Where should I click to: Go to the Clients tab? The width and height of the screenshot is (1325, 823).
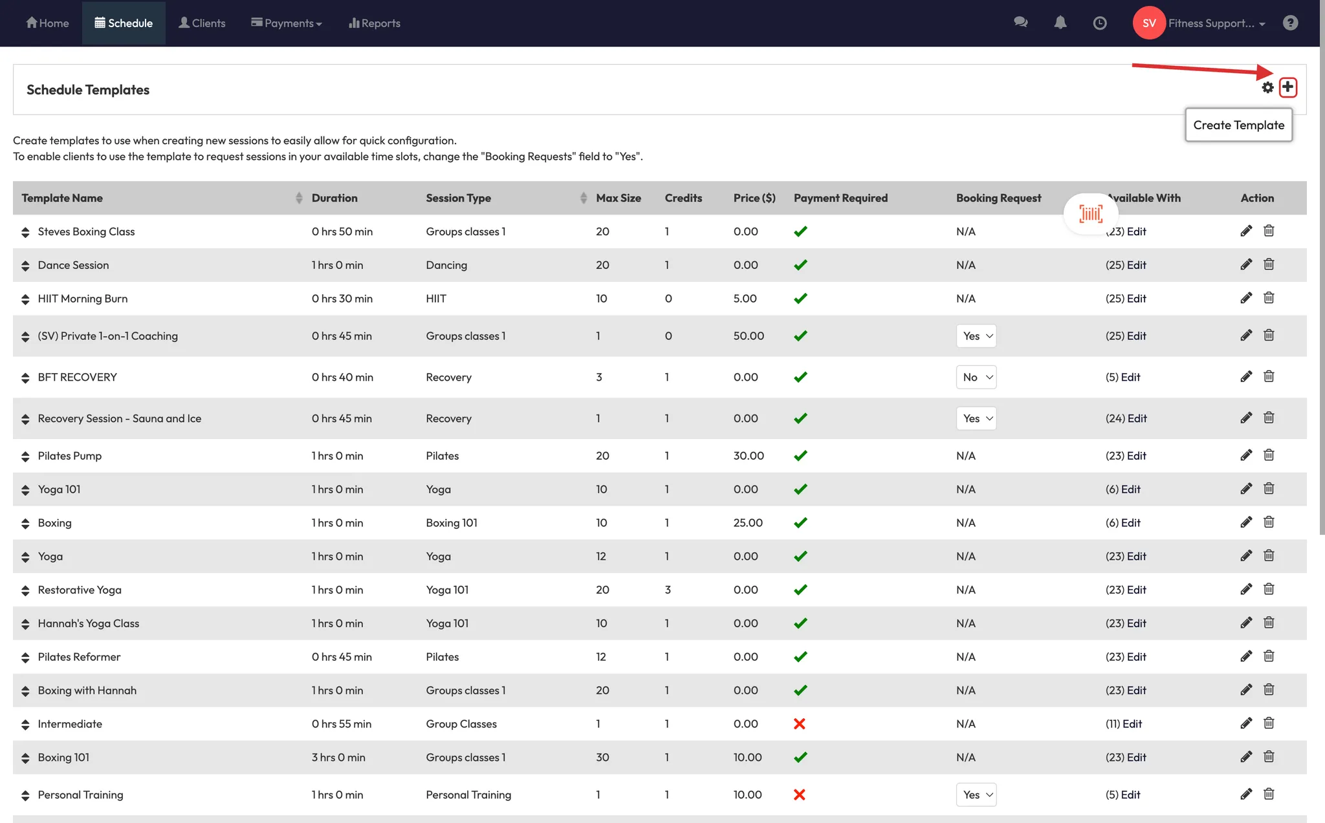[x=202, y=23]
